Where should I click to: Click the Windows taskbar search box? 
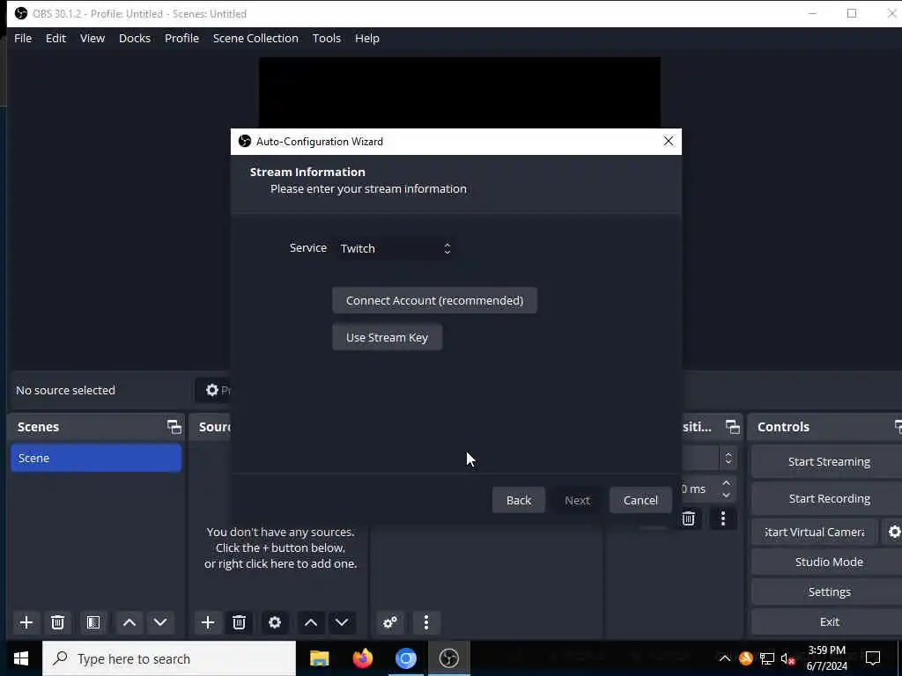click(169, 658)
